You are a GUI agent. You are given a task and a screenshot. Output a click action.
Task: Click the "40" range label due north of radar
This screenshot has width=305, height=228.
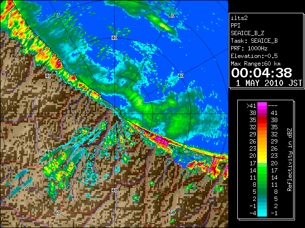pyautogui.click(x=114, y=38)
